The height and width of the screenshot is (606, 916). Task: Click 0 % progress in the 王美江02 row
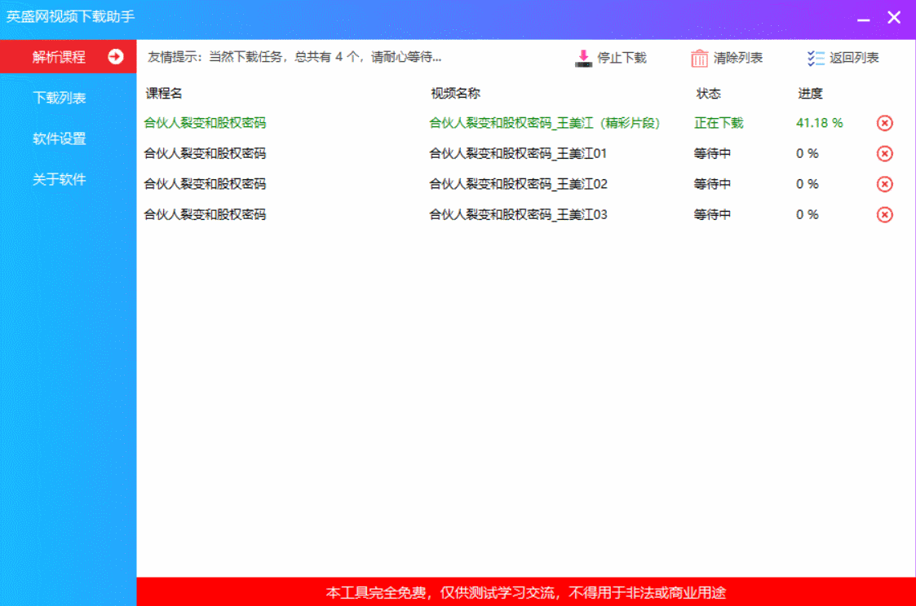(x=807, y=184)
